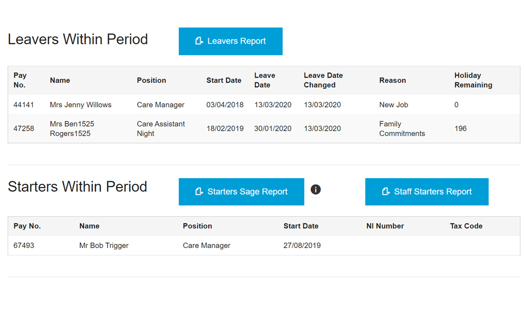
Task: Open the info tooltip next to Starters Sage Report
Action: 315,189
